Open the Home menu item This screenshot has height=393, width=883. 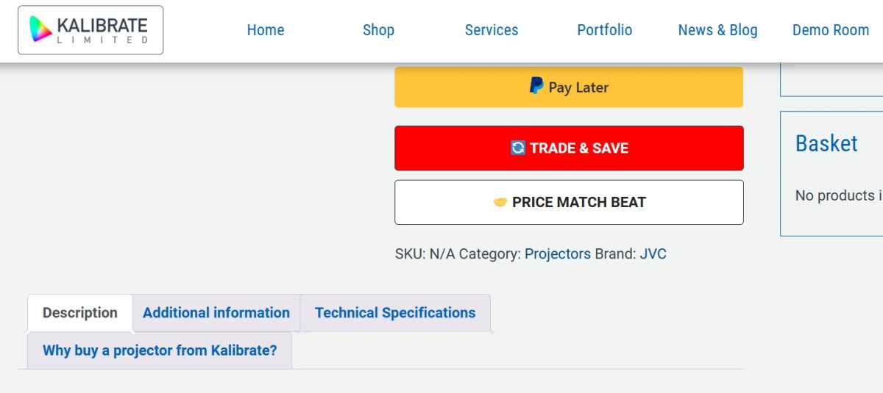point(266,30)
